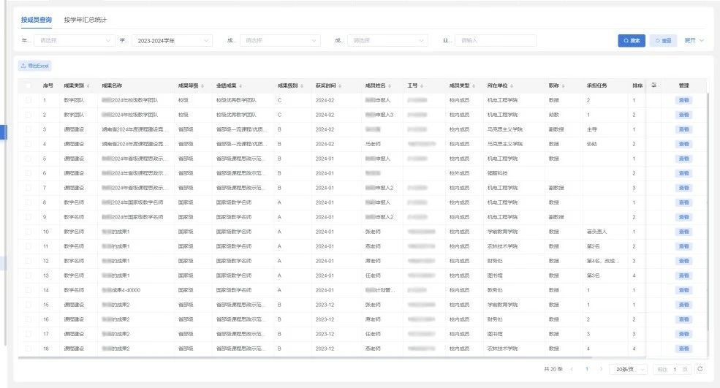Click the column settings icon in table header
720x388 pixels.
click(x=654, y=85)
